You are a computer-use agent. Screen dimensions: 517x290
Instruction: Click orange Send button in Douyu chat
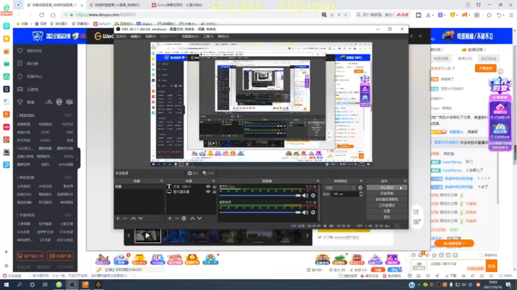(492, 266)
